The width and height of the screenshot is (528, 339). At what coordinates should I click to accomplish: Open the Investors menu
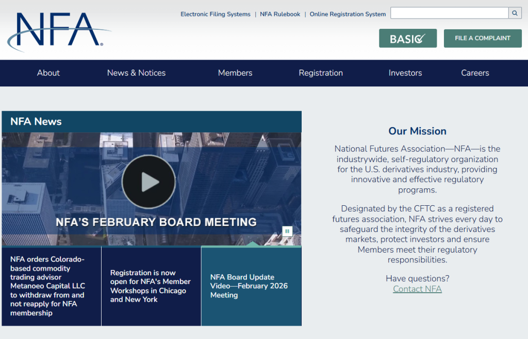tap(405, 73)
